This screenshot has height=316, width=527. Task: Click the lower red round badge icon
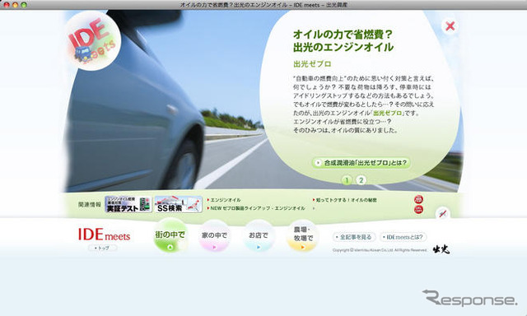418,210
